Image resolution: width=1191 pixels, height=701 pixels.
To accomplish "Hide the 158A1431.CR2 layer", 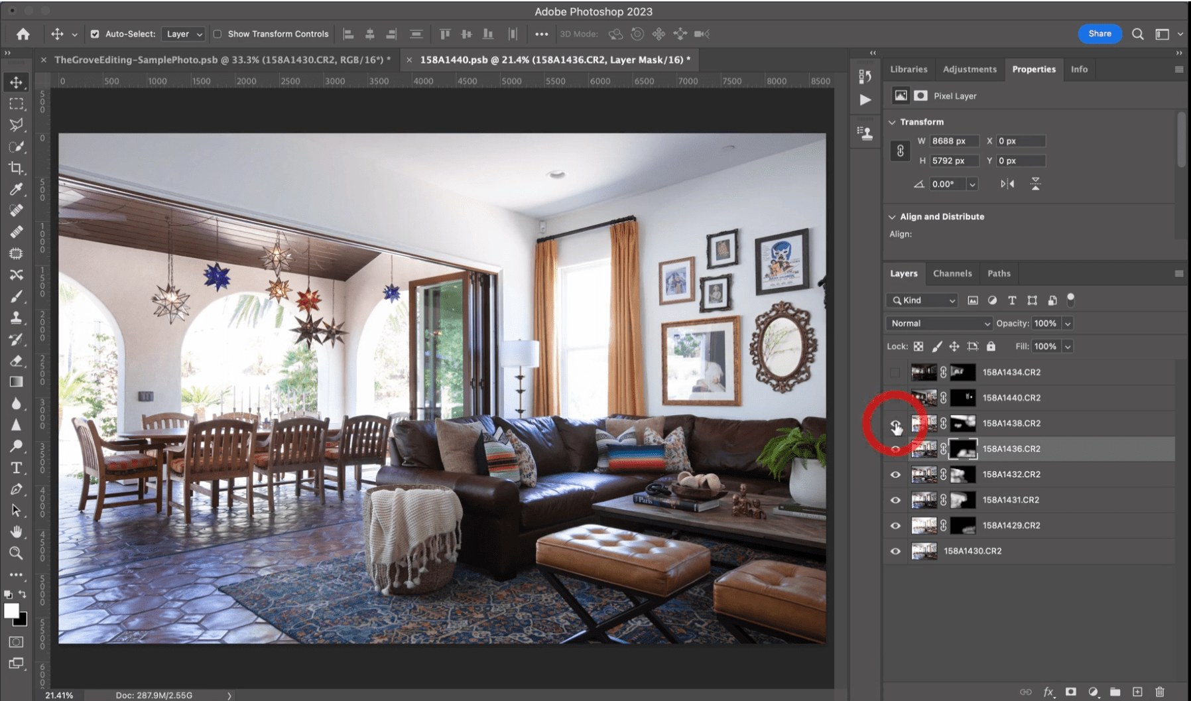I will (x=895, y=500).
